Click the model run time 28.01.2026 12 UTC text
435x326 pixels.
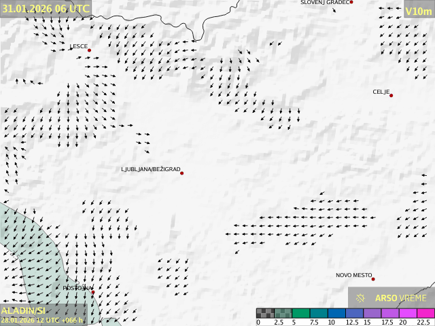[x=42, y=320]
